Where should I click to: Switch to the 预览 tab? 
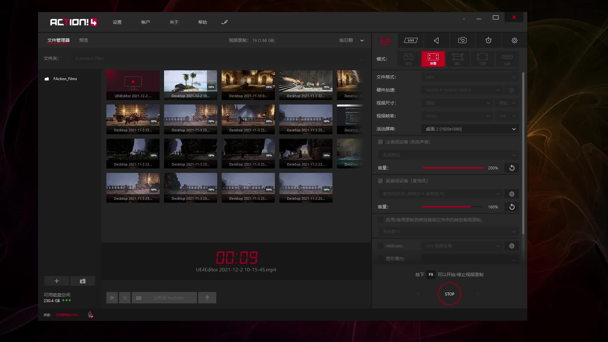(84, 40)
